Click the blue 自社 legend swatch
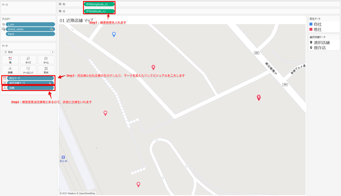 pyautogui.click(x=311, y=24)
